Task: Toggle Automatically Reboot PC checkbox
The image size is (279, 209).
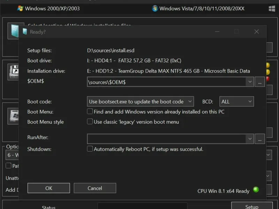Action: [x=90, y=149]
